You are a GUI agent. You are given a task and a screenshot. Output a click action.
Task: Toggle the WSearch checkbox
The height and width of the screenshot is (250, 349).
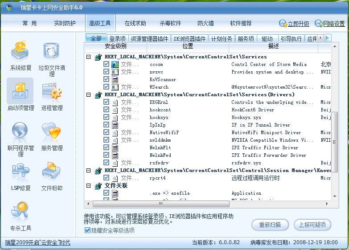pos(107,87)
